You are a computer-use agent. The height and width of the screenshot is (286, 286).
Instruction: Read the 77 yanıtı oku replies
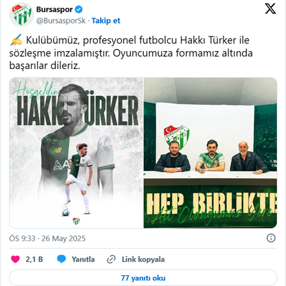point(143,278)
